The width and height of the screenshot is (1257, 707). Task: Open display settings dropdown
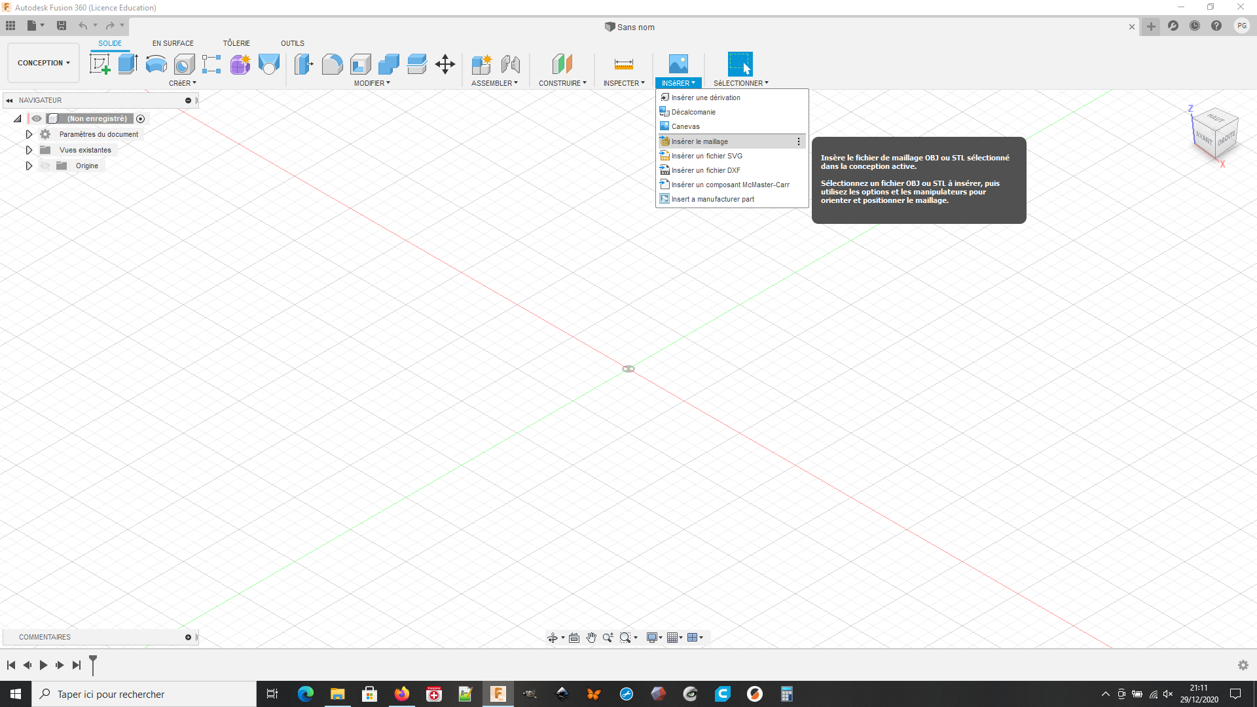(x=654, y=638)
